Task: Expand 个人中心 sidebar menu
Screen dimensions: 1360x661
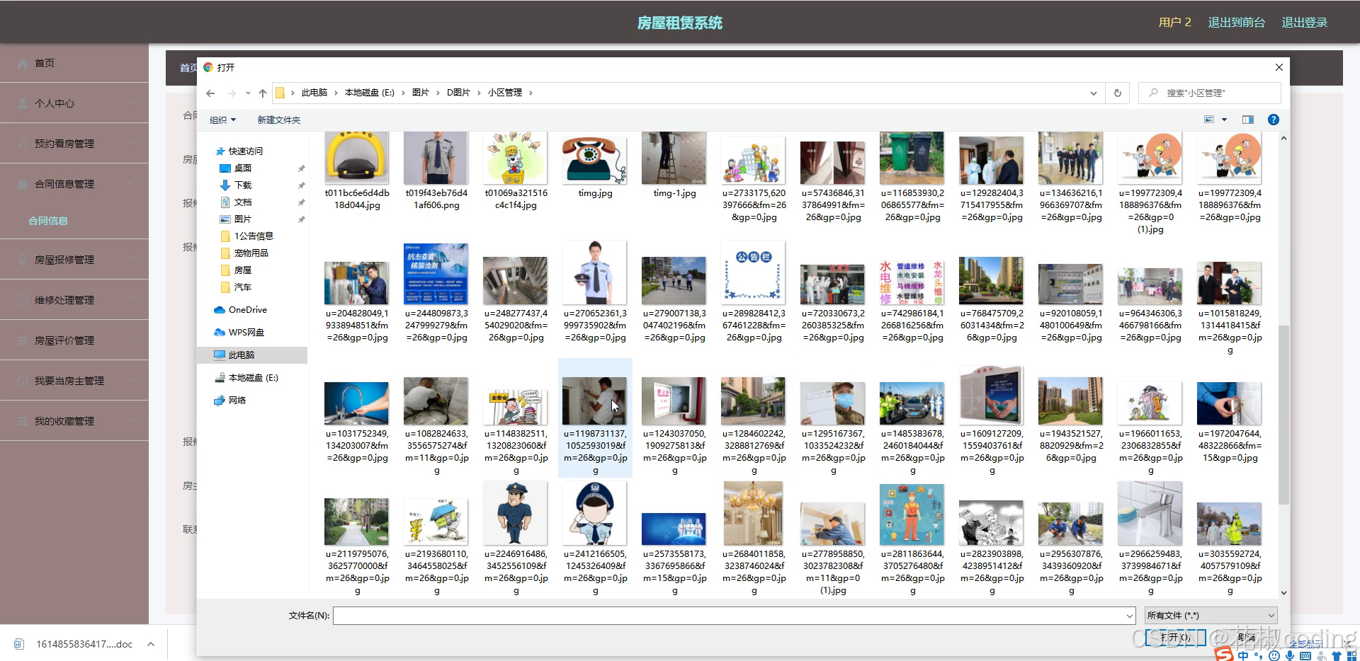Action: pyautogui.click(x=74, y=103)
